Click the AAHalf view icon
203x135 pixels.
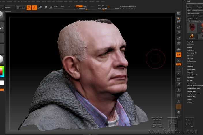(179, 38)
